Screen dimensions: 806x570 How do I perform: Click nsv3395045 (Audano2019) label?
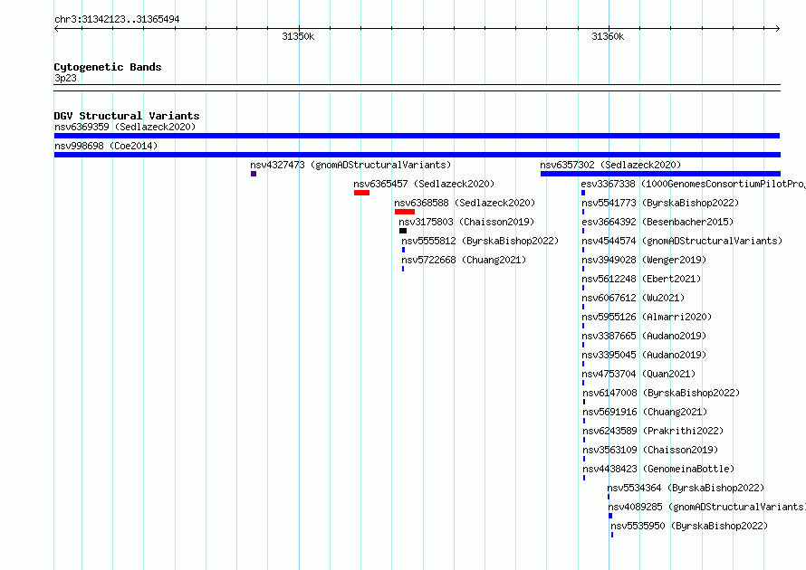click(x=644, y=355)
